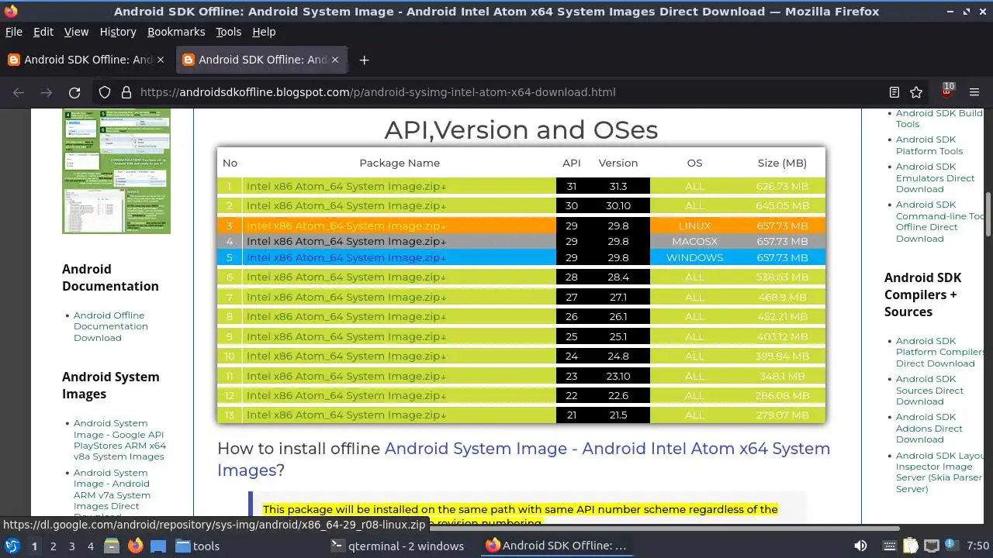This screenshot has width=993, height=558.
Task: Close the first Android SDK Offline tab
Action: [x=161, y=60]
